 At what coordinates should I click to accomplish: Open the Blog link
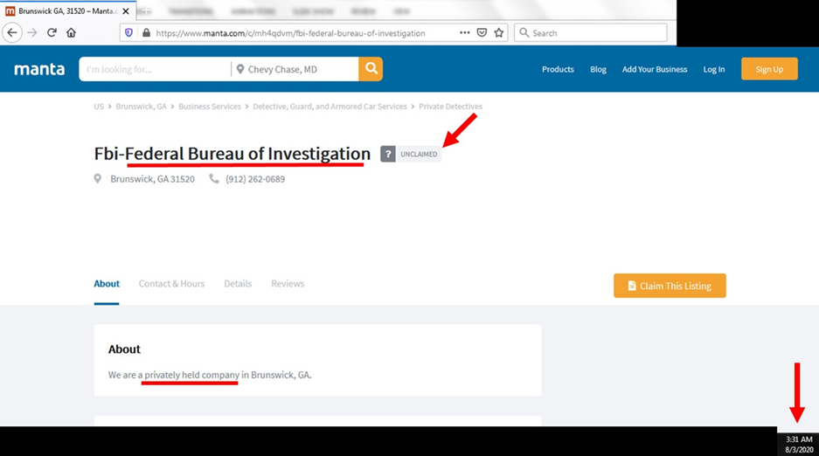pyautogui.click(x=598, y=69)
